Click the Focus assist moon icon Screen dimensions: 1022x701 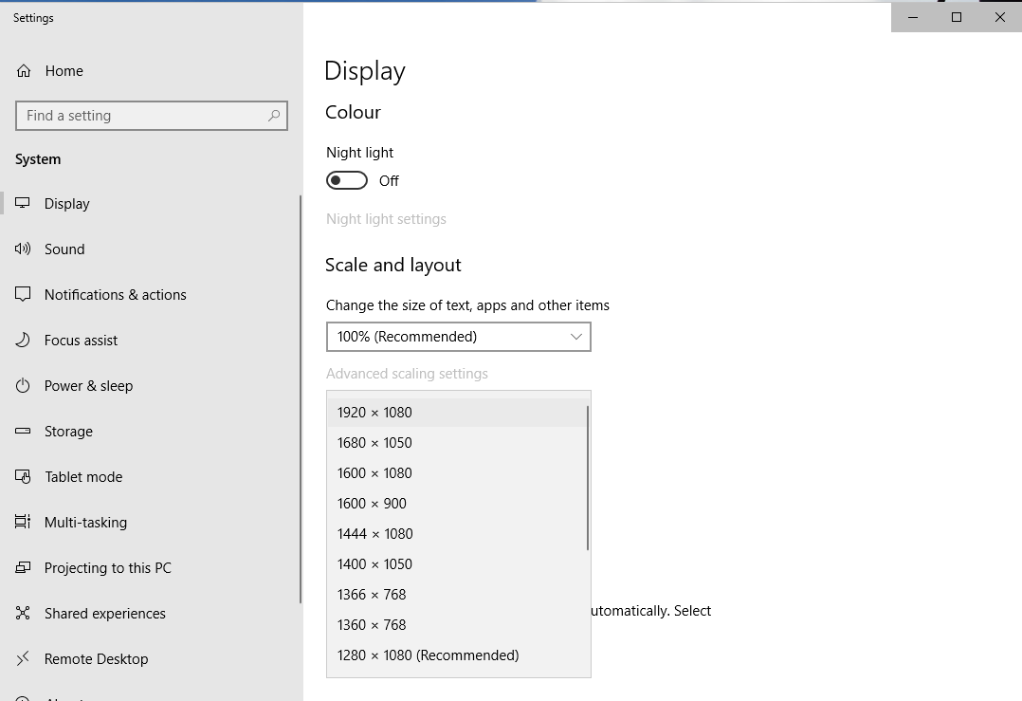(24, 340)
